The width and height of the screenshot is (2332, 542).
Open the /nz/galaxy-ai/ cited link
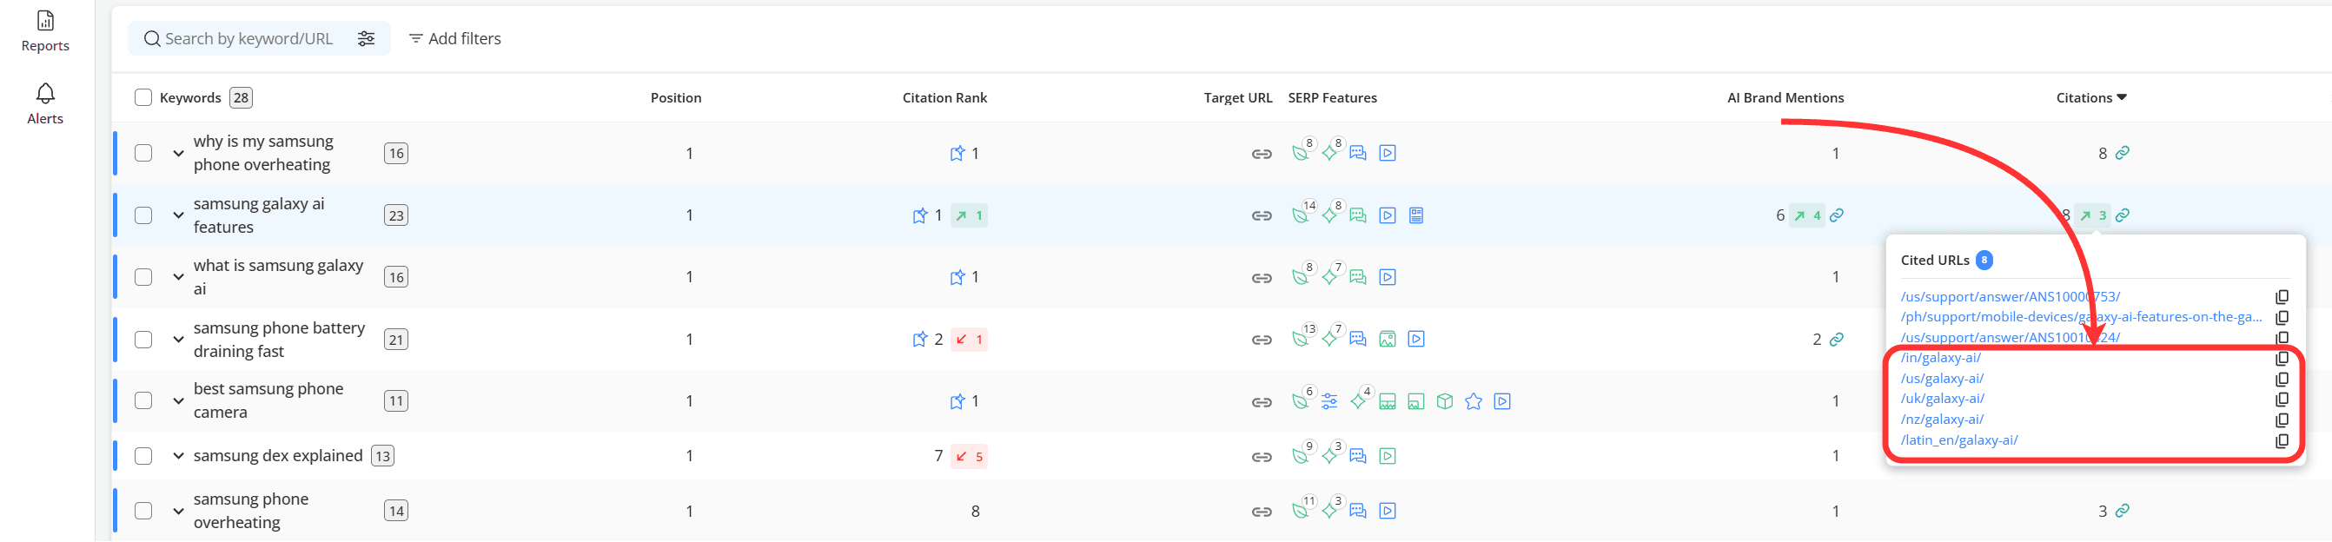click(x=1942, y=420)
